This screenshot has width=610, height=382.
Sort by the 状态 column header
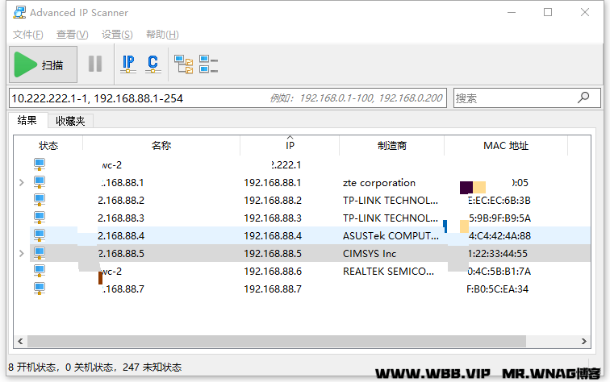click(48, 146)
